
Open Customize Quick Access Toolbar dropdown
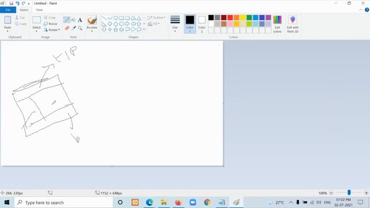tap(29, 3)
